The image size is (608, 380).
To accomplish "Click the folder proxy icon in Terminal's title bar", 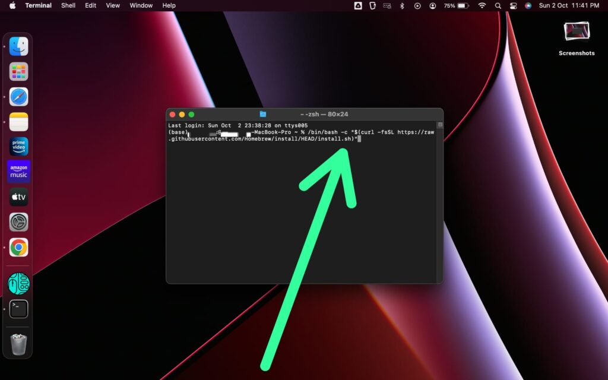I will [261, 114].
